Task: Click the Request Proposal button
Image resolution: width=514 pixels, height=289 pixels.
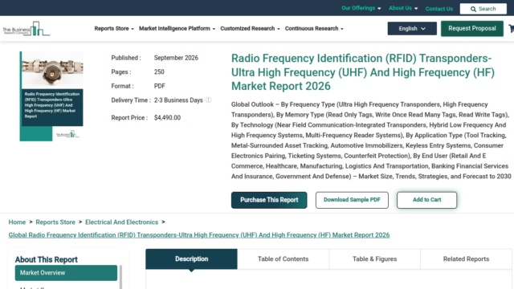Action: [x=472, y=29]
